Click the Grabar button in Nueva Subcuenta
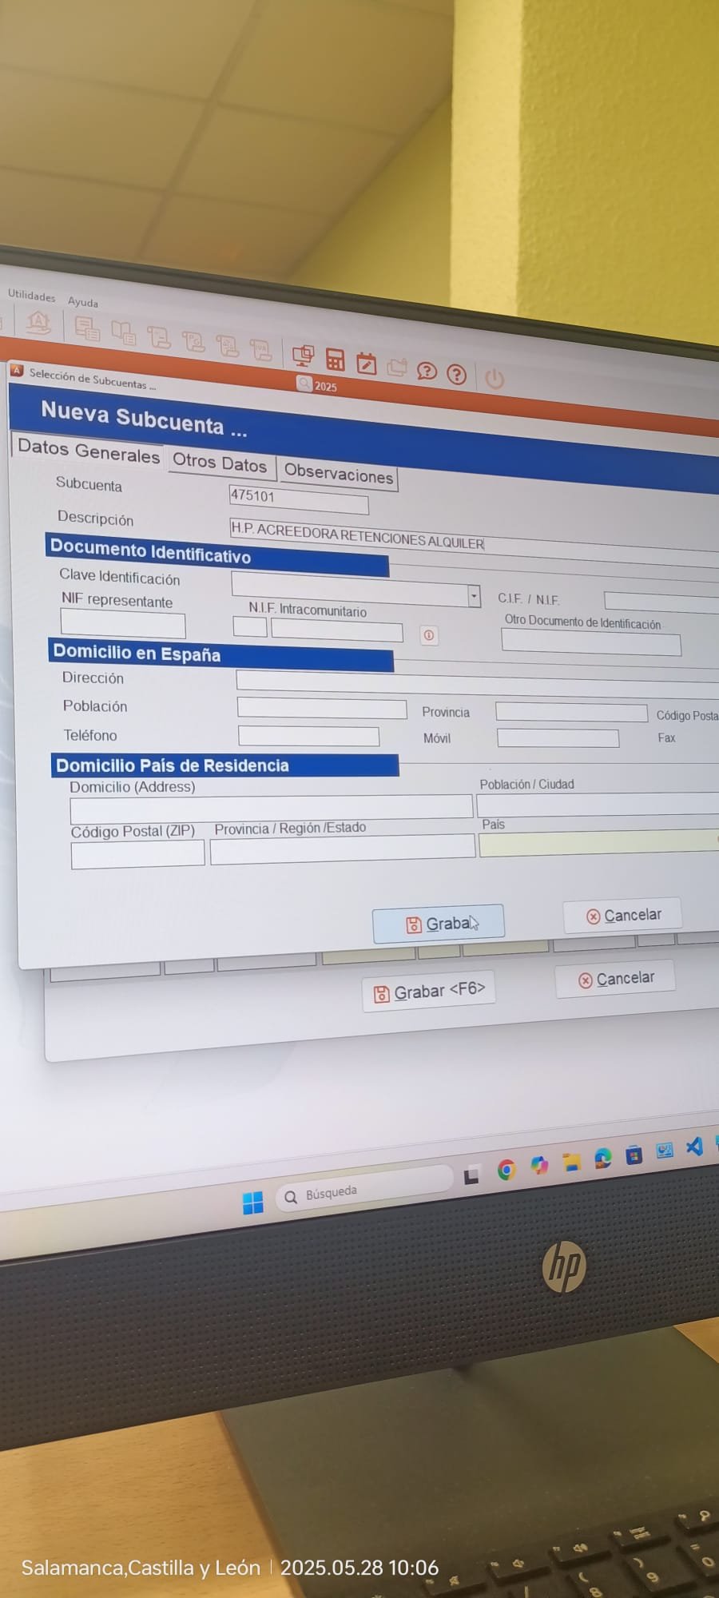 (438, 924)
